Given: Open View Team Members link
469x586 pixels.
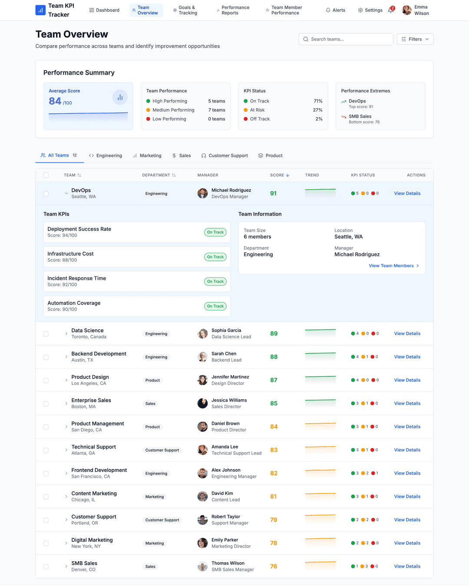Looking at the screenshot, I should click(x=390, y=266).
